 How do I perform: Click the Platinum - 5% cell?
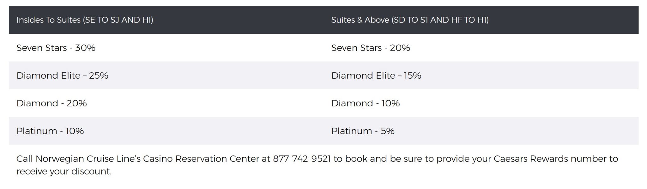363,131
